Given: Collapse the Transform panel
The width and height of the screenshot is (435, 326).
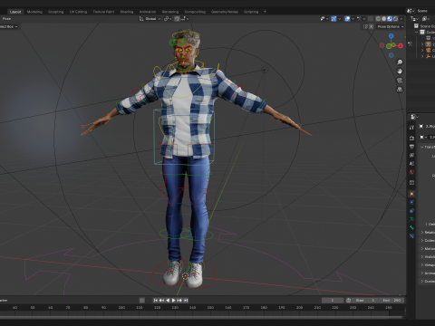Looking at the screenshot, I should [x=422, y=147].
